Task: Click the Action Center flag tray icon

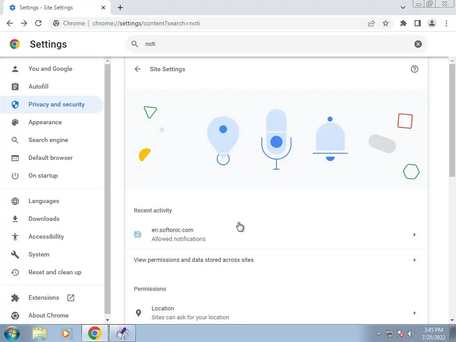Action: 400,334
